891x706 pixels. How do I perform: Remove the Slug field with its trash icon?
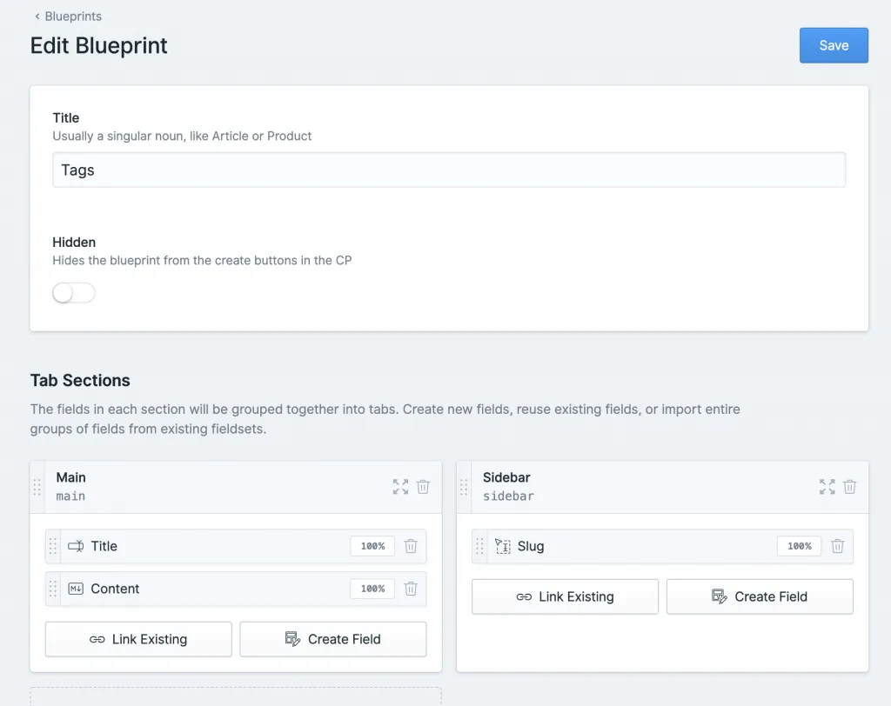[838, 546]
